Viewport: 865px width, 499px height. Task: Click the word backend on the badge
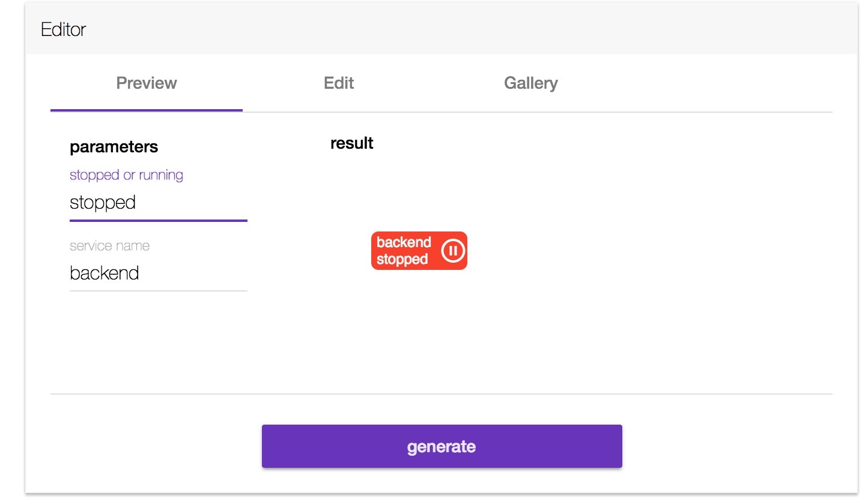(x=404, y=242)
